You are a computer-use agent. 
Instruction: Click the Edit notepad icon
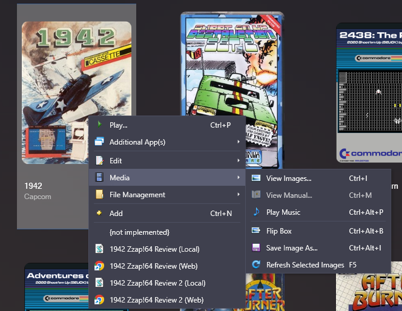click(x=99, y=160)
